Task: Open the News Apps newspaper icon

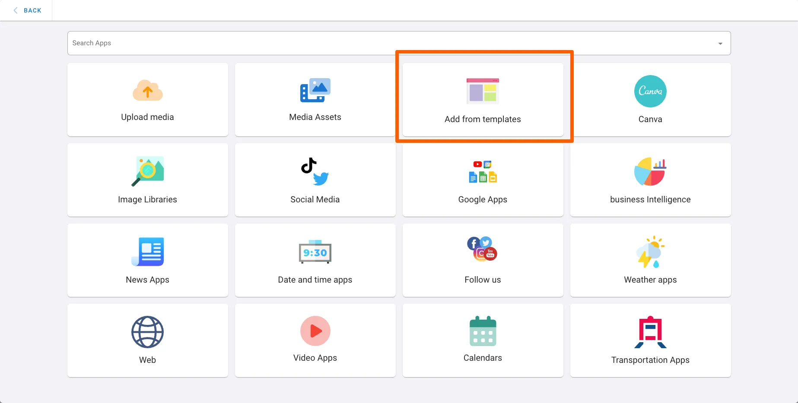Action: click(147, 252)
